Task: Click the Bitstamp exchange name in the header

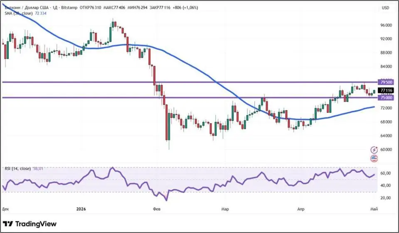Action: point(69,7)
